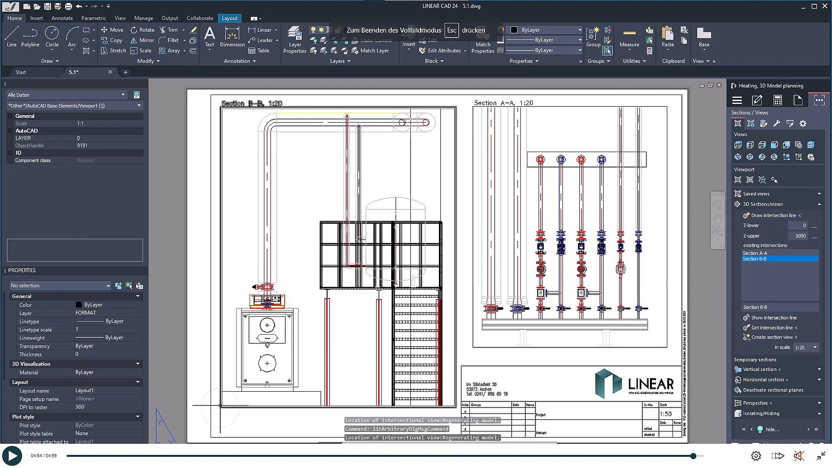Click Draw intersection line in the sidebar
Viewport: 832px width, 468px height.
772,215
